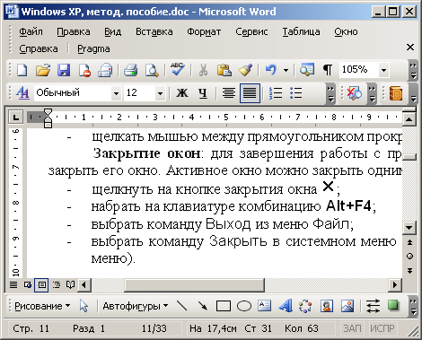Cut selection with the scissors icon

coord(203,70)
